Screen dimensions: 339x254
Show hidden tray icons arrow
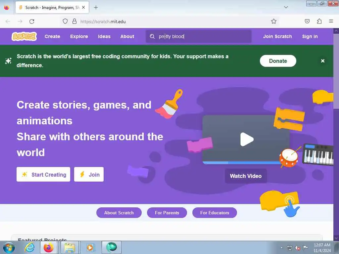(x=281, y=248)
